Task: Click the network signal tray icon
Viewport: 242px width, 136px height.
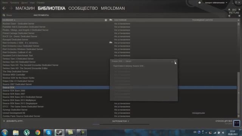Action: (x=215, y=133)
